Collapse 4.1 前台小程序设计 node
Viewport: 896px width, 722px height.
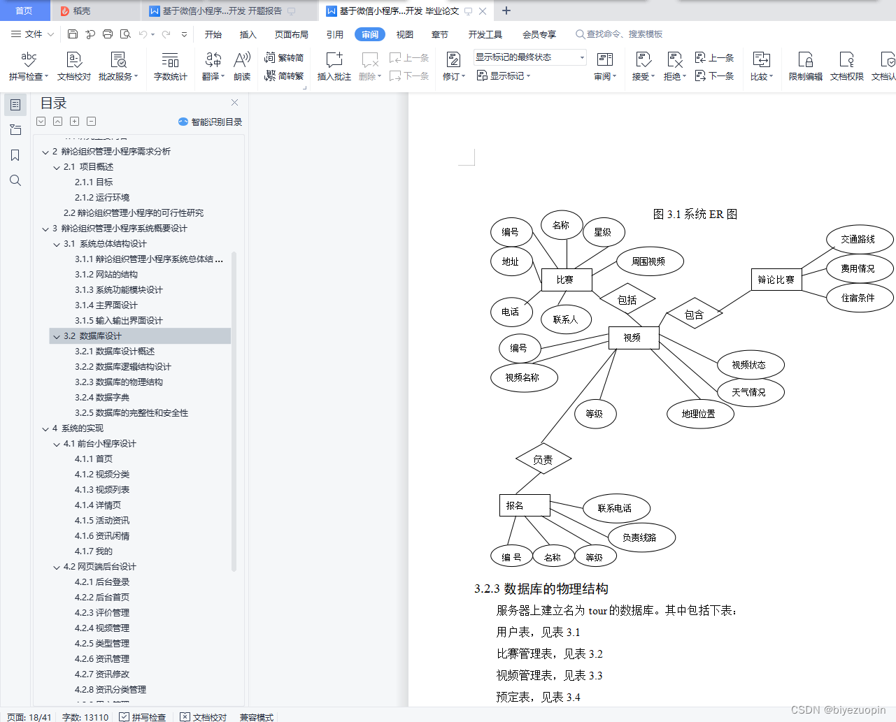tap(57, 444)
